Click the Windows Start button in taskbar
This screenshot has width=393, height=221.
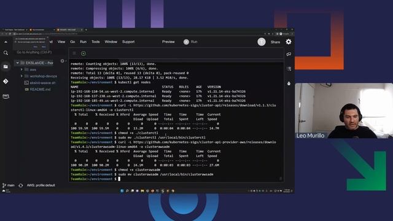click(122, 191)
